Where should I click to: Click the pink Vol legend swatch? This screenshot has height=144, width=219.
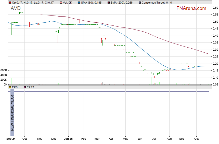coord(61,3)
